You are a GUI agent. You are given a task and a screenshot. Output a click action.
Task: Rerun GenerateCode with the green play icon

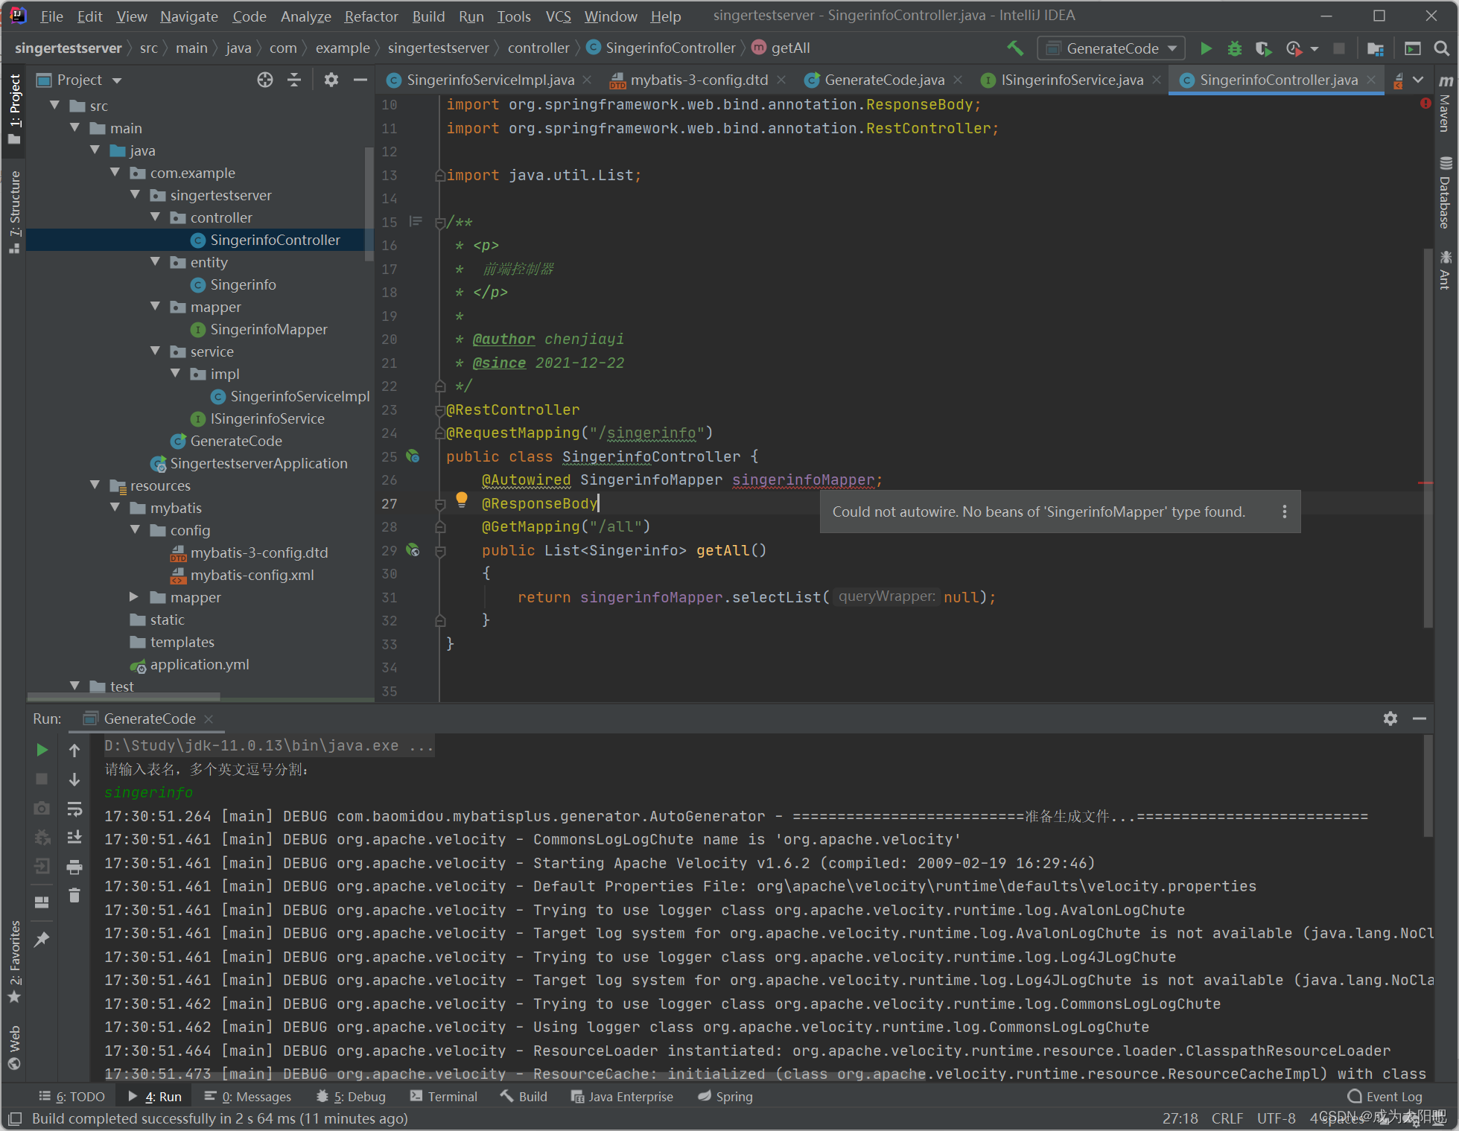click(42, 750)
